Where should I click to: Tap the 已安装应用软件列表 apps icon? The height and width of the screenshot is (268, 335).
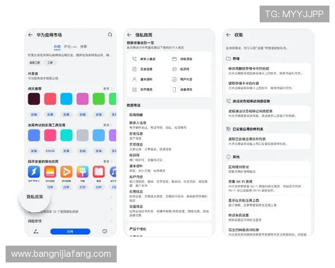coord(228,129)
